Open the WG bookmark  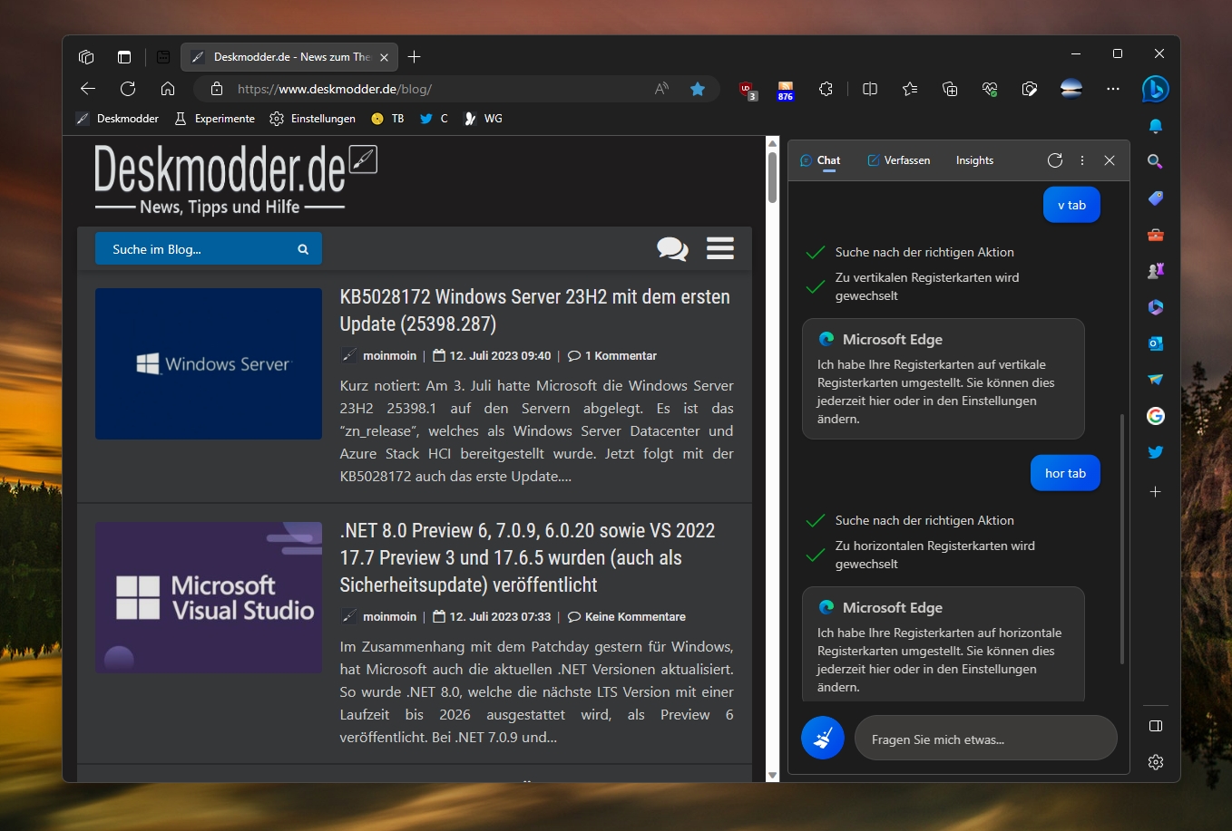[483, 119]
